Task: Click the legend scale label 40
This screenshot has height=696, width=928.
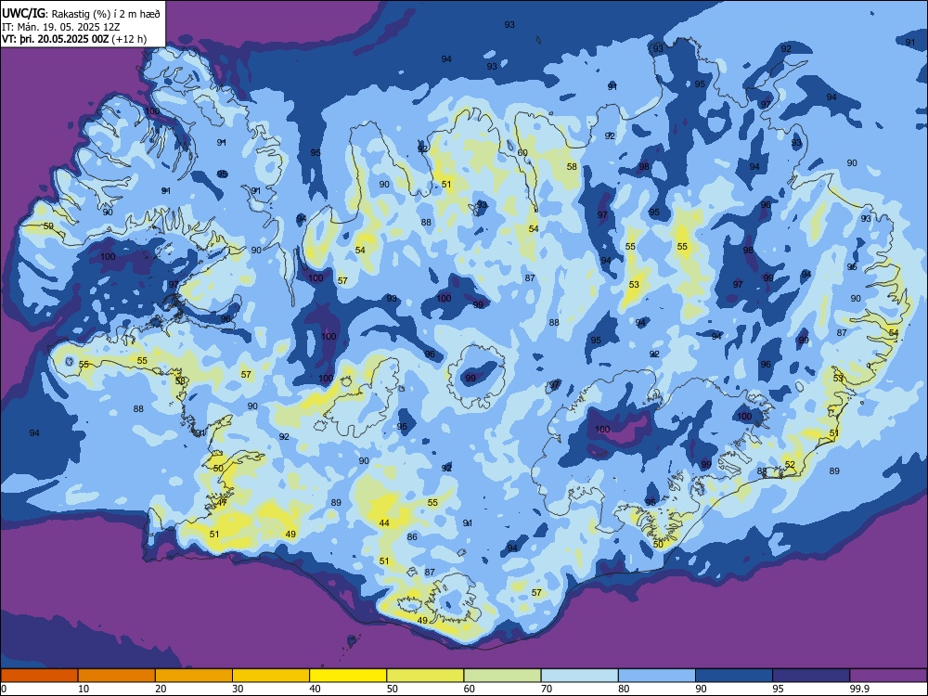Action: click(316, 689)
